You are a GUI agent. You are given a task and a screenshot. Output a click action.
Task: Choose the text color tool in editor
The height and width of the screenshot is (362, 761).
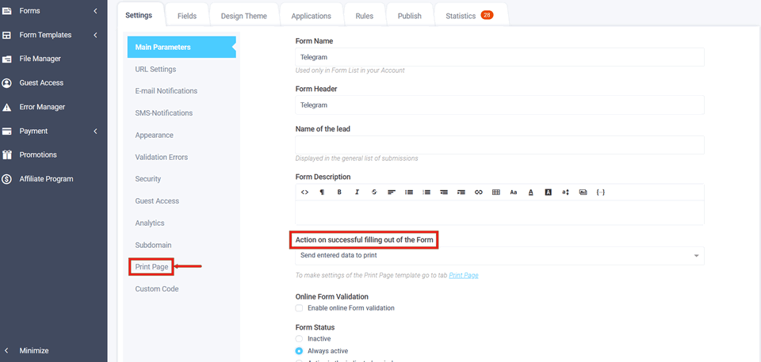click(530, 192)
